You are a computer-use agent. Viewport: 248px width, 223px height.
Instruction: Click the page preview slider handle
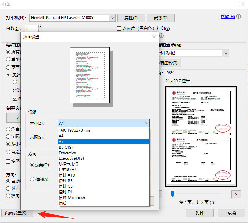click(x=172, y=194)
